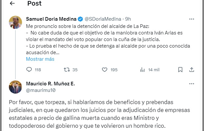
Task: Go back using the arrow icon
Action: click(x=12, y=3)
